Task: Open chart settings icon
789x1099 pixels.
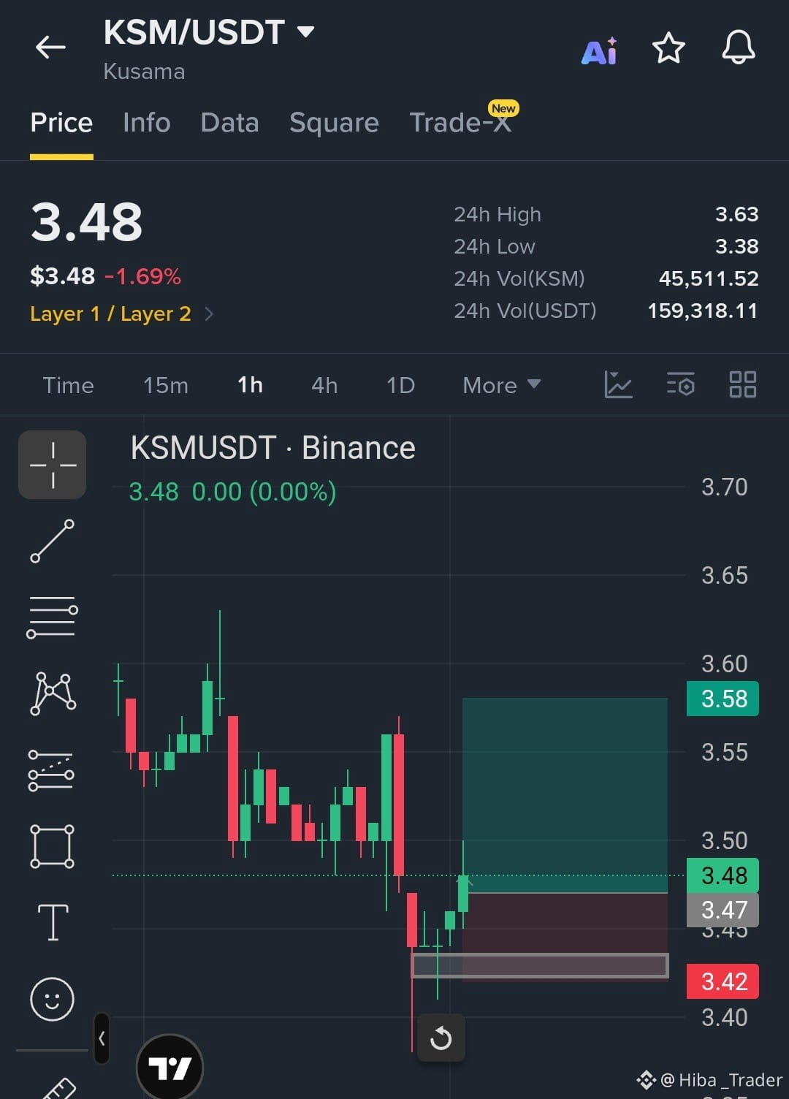Action: (x=680, y=384)
